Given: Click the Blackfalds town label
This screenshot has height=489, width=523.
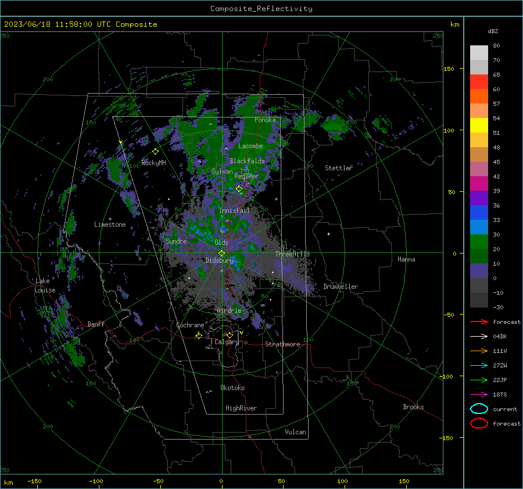Looking at the screenshot, I should (247, 161).
